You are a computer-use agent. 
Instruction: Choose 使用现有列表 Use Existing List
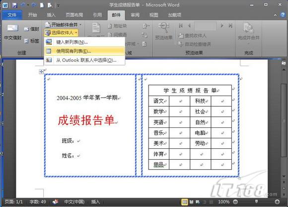(x=85, y=51)
